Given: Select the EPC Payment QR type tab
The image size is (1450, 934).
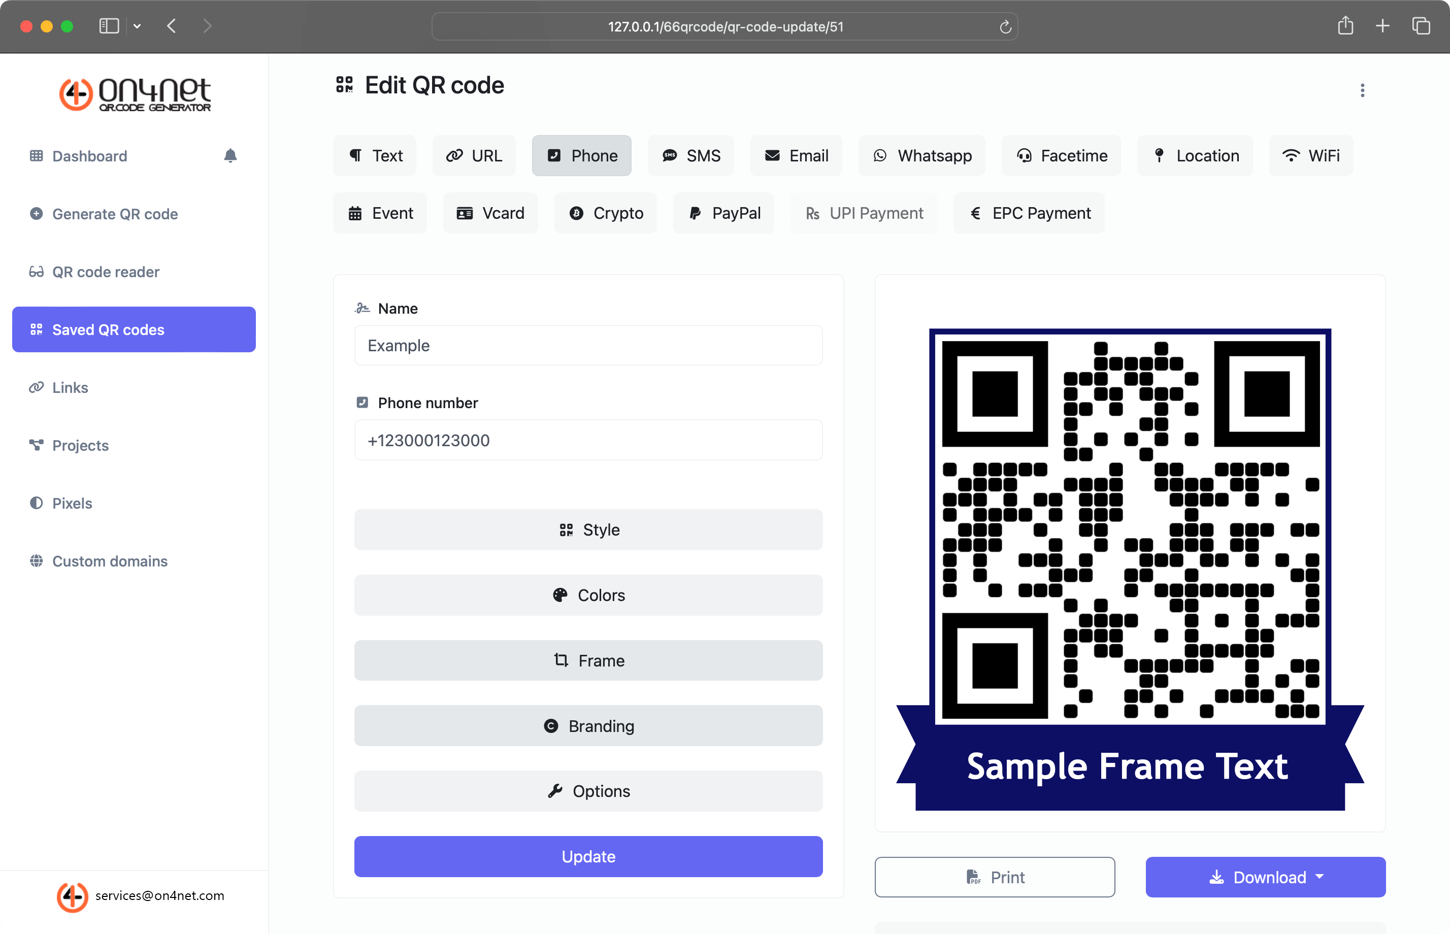Looking at the screenshot, I should tap(1029, 213).
